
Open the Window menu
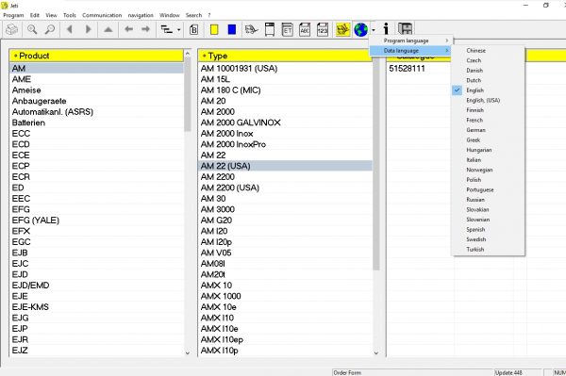[x=170, y=15]
